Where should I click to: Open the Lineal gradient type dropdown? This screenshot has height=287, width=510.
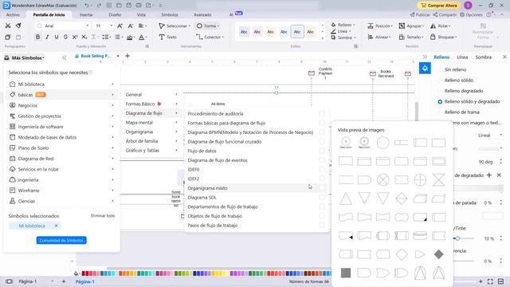(x=489, y=135)
